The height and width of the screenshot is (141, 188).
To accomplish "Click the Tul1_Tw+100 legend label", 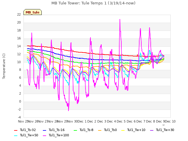I will click(59, 135).
